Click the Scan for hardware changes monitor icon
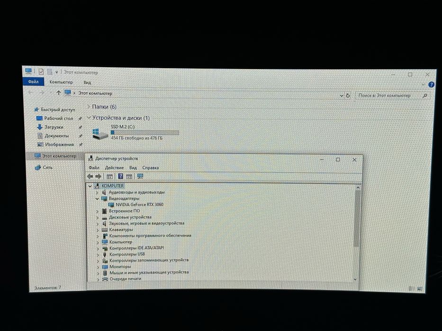This screenshot has height=331, width=442. [140, 176]
